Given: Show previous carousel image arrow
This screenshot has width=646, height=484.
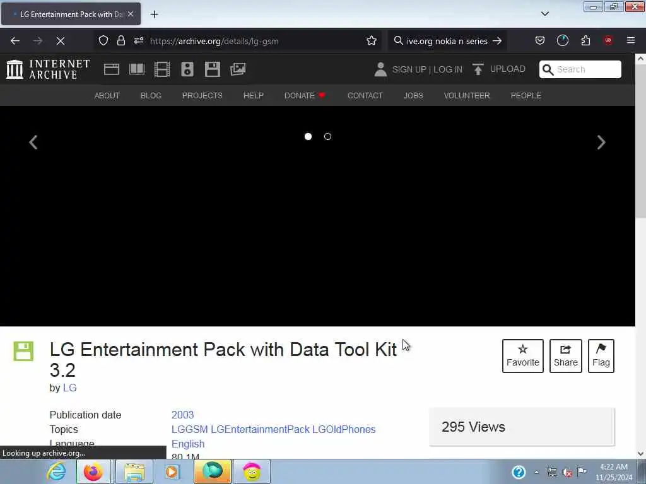Looking at the screenshot, I should pos(33,142).
